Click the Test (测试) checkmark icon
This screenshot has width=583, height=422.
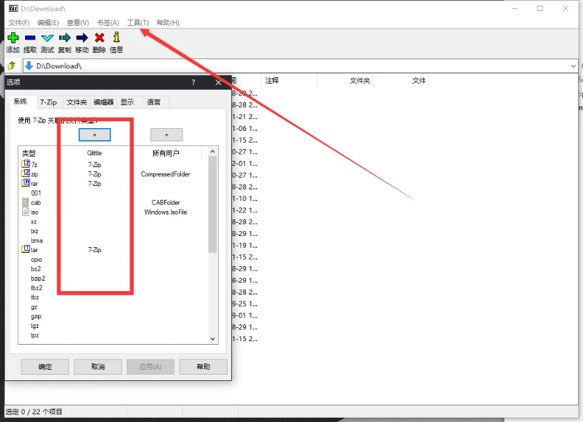click(x=47, y=38)
